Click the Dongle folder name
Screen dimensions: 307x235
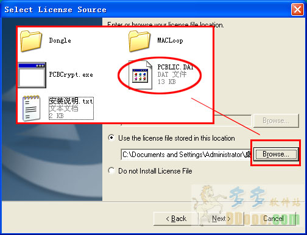[x=60, y=40]
